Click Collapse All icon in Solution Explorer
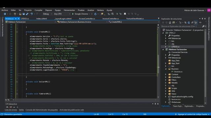 pos(192,23)
